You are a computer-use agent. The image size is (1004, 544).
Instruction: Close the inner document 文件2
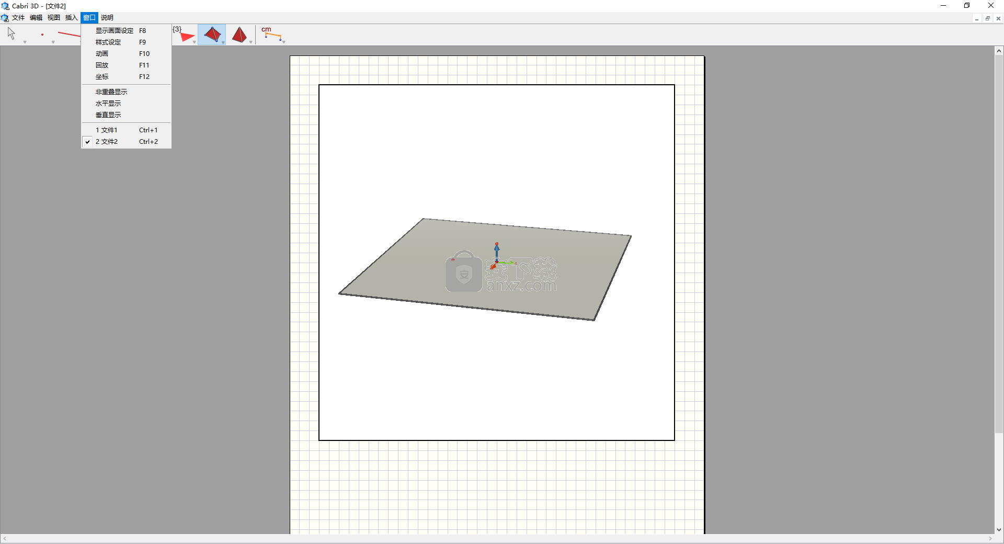[x=998, y=18]
